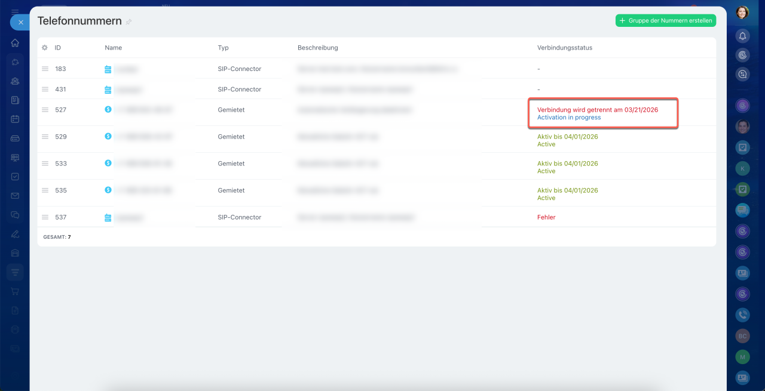Open row menu for ID 183

point(45,69)
